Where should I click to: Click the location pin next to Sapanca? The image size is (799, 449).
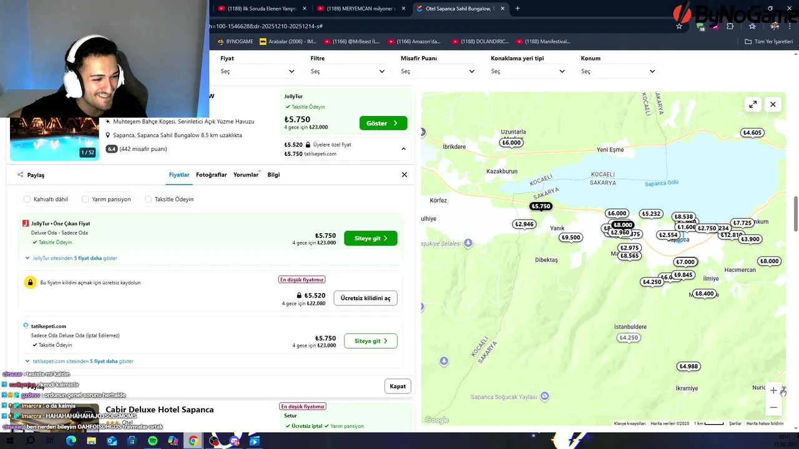(108, 135)
